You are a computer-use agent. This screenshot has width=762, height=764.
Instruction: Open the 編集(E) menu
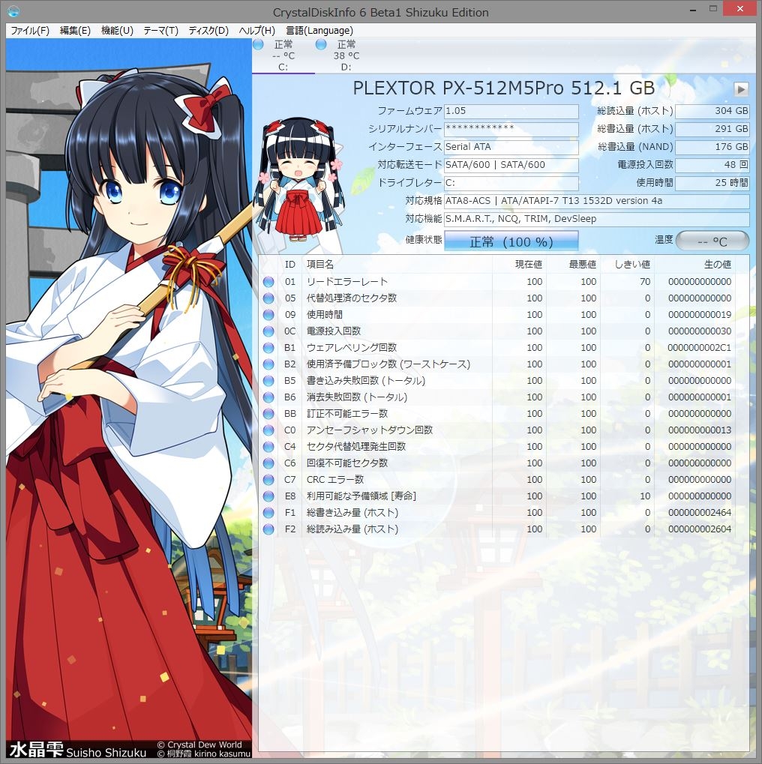(x=75, y=31)
